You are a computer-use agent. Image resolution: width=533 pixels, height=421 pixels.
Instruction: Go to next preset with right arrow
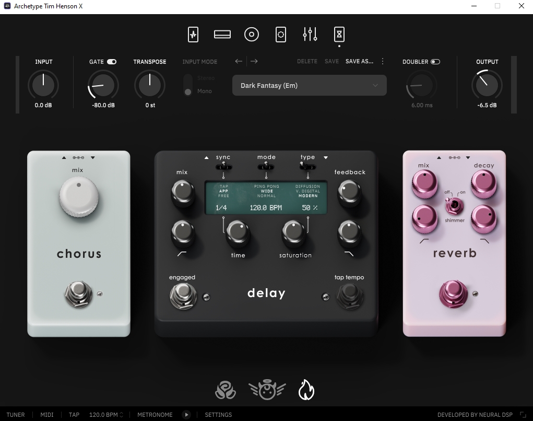coord(254,61)
